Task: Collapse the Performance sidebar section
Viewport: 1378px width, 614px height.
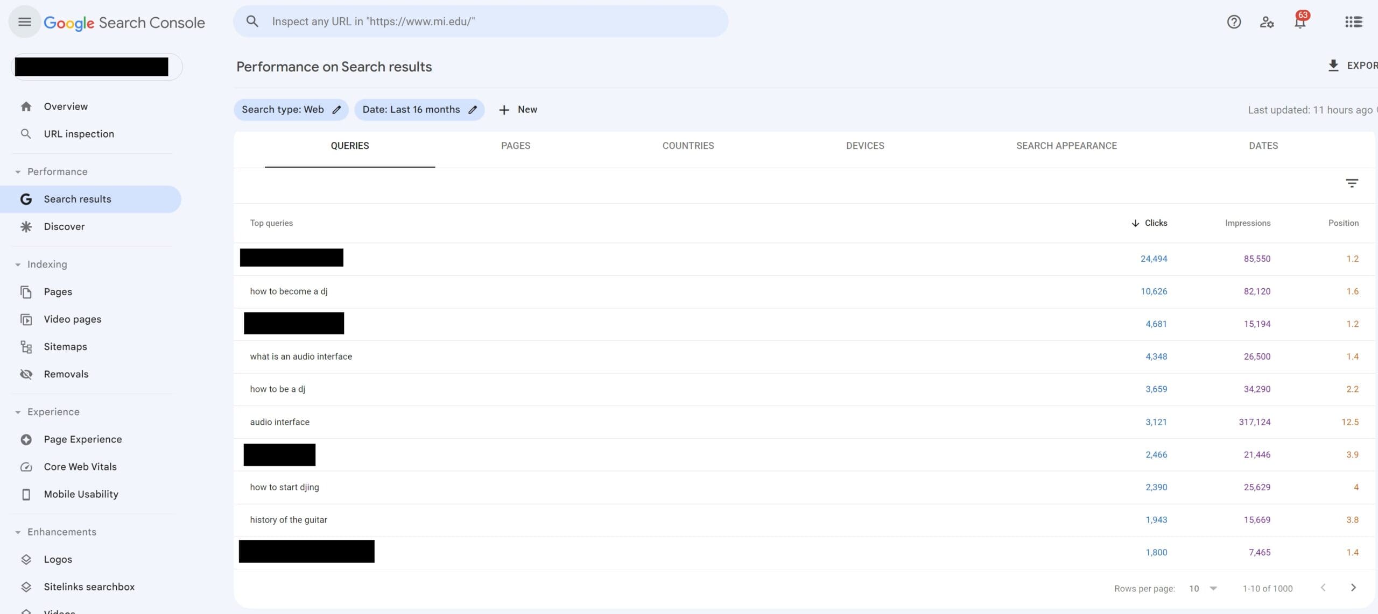Action: tap(18, 172)
